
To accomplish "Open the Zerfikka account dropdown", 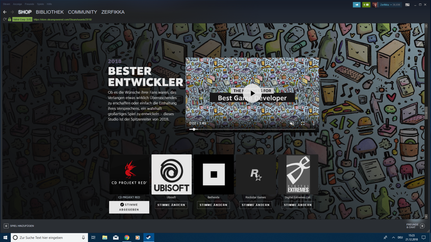I will [x=390, y=5].
